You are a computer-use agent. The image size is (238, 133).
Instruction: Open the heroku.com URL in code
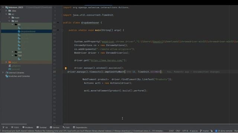coord(107,60)
